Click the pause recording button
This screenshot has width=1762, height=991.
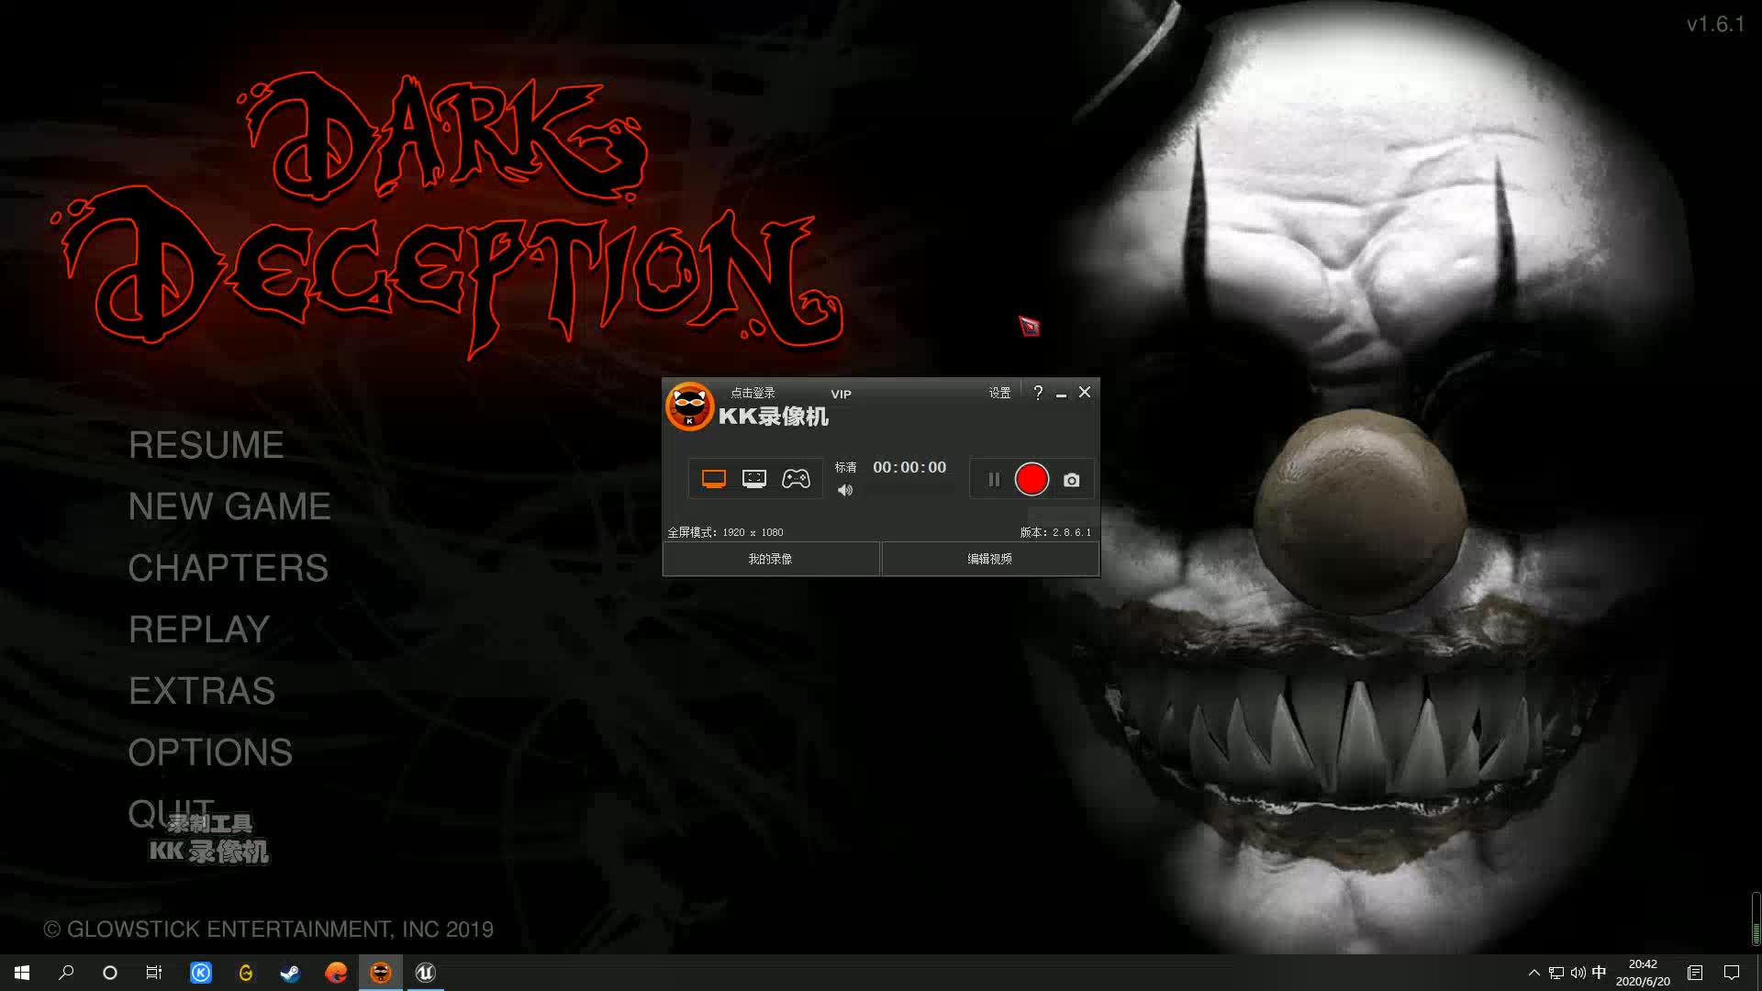(994, 479)
